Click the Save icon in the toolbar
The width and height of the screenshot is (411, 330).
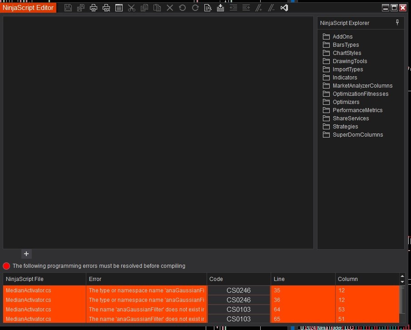(68, 8)
